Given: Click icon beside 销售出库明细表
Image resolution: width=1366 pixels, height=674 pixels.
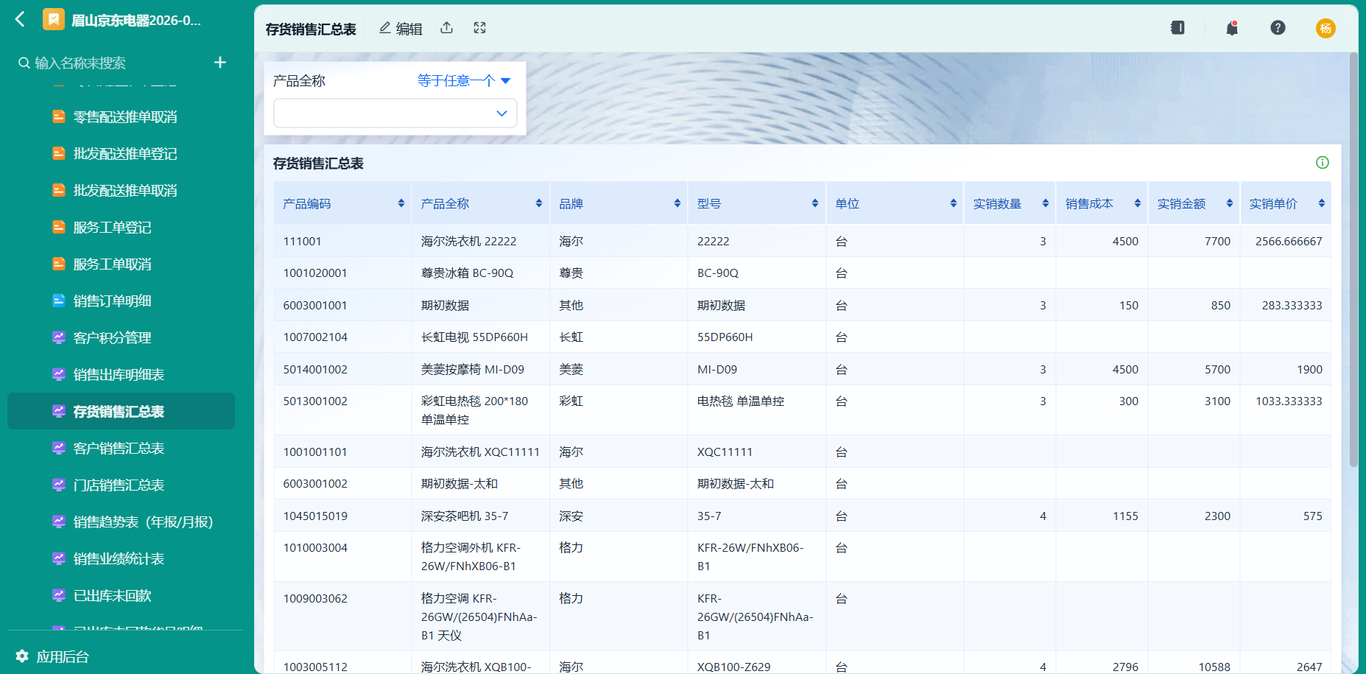Looking at the screenshot, I should coord(59,374).
